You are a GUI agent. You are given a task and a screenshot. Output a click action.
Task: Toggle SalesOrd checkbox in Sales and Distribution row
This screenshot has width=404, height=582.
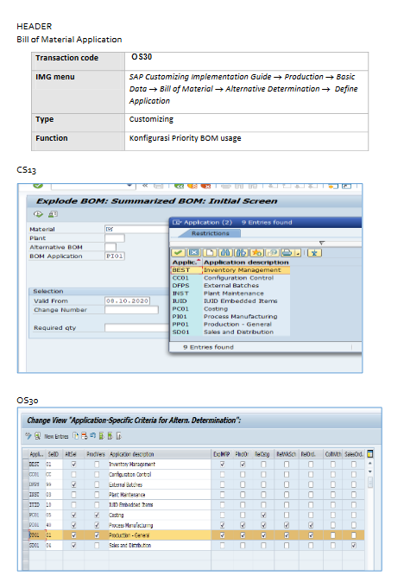(354, 545)
